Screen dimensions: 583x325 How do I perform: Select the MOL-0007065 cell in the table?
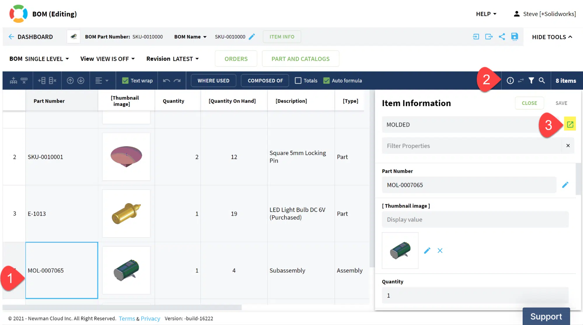(x=62, y=270)
